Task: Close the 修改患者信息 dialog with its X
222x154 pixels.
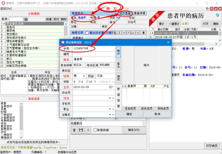Action: tap(168, 42)
